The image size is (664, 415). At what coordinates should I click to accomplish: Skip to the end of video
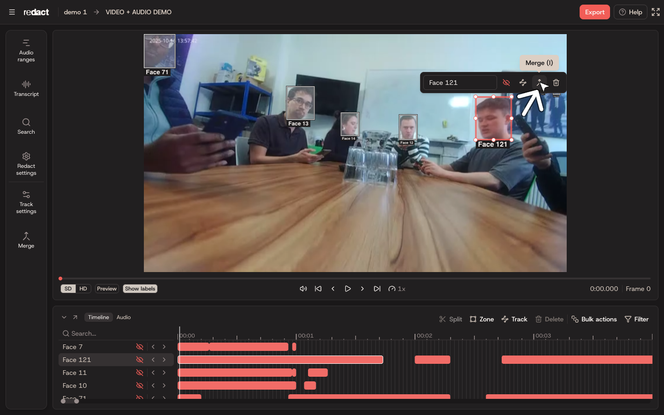(377, 289)
